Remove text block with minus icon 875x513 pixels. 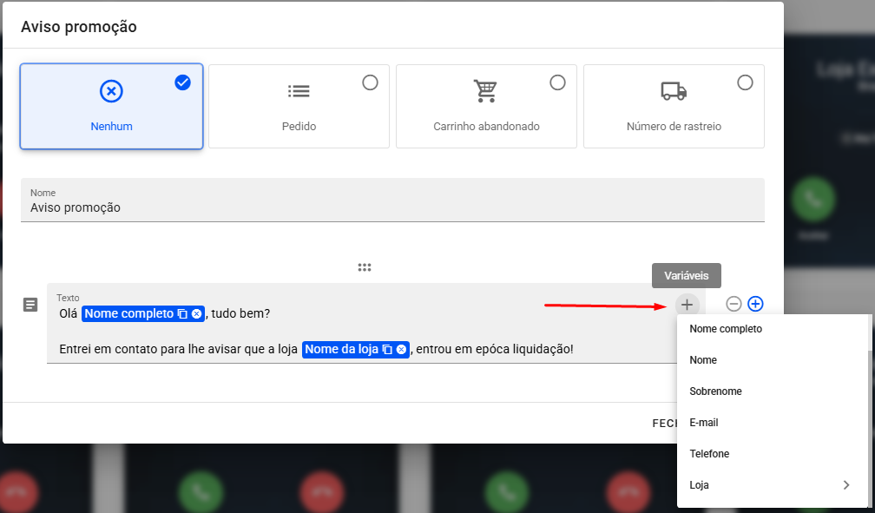734,304
